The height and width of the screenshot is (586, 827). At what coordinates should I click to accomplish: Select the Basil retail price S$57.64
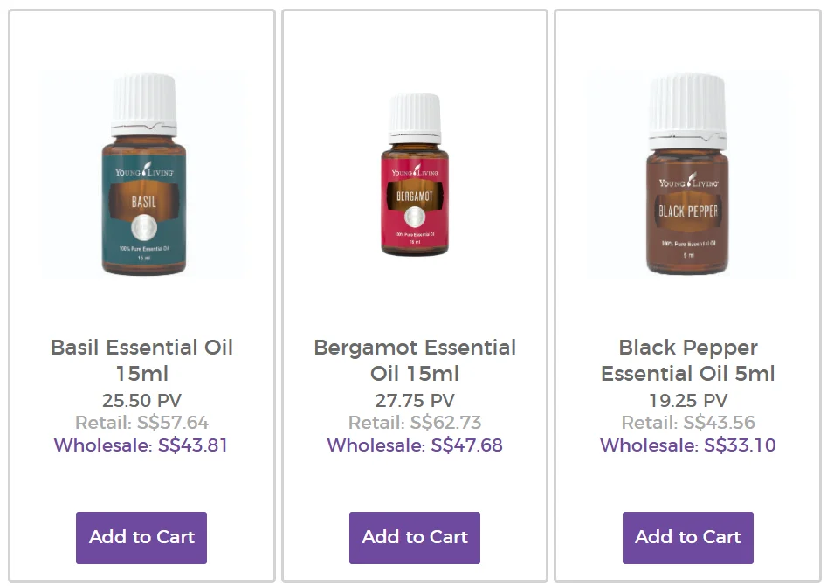pos(173,423)
